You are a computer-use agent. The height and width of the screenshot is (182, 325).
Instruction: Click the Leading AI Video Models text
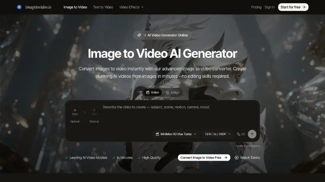[x=88, y=158]
